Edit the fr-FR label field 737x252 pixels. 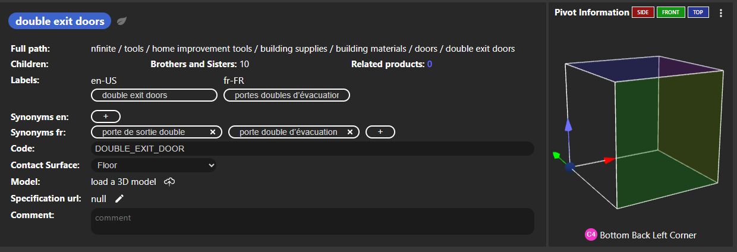(x=286, y=95)
